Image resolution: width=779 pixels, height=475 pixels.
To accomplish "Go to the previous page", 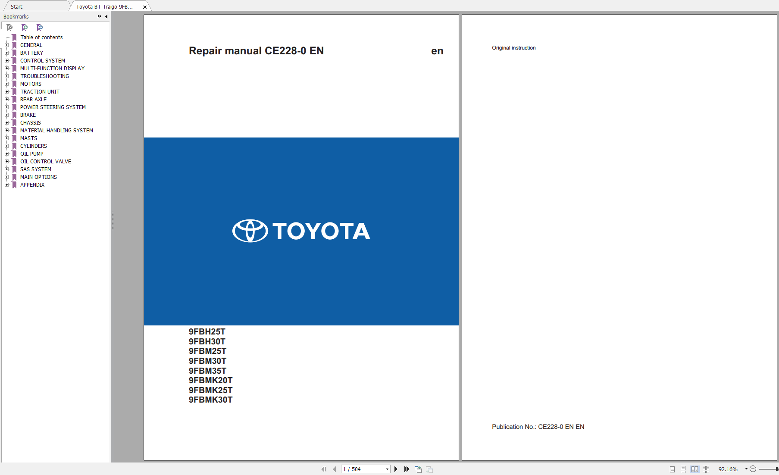I will (x=335, y=469).
